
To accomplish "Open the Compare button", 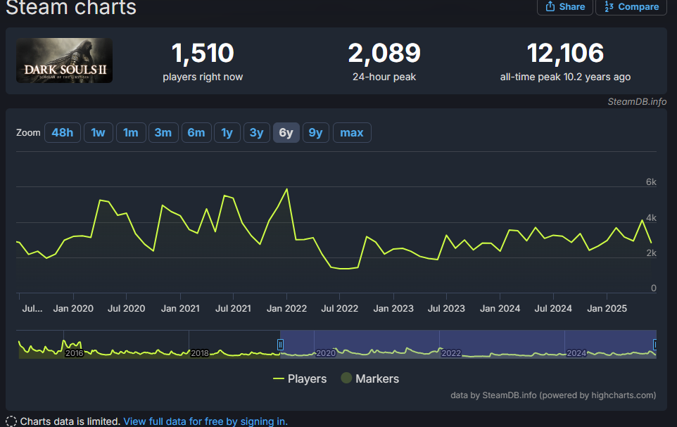I will 631,6.
